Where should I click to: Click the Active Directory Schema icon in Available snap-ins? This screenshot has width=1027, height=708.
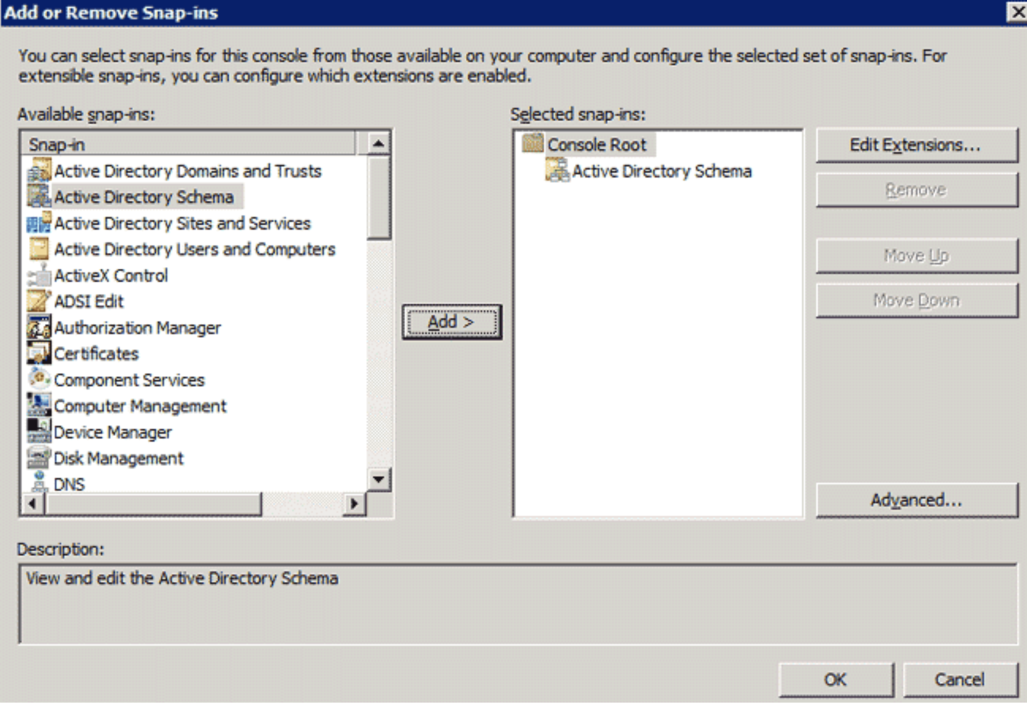pos(39,197)
